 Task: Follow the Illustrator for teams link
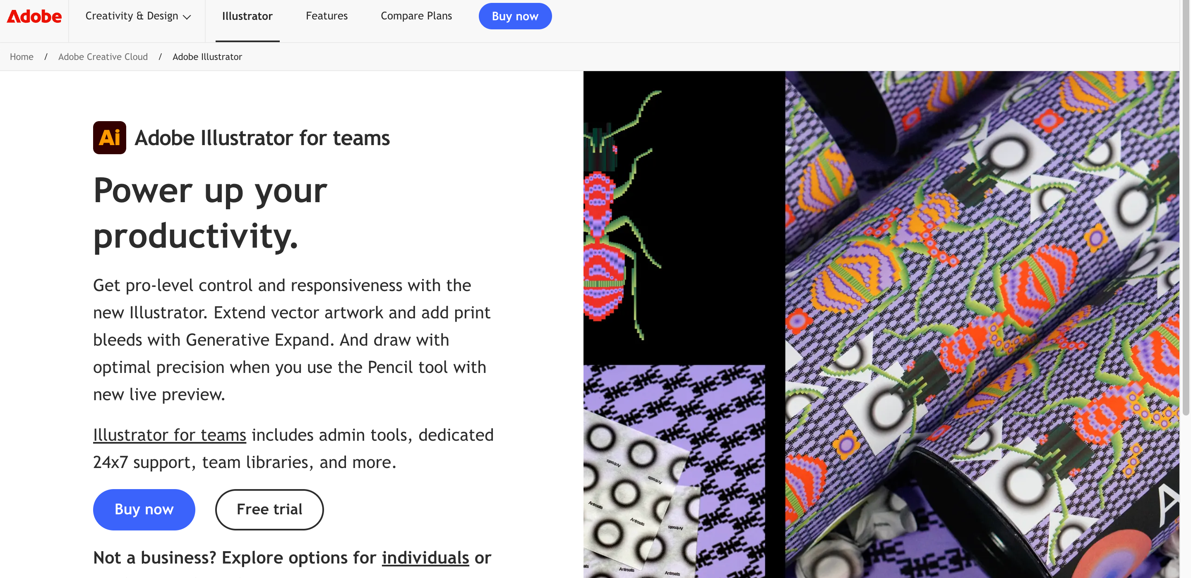click(169, 435)
